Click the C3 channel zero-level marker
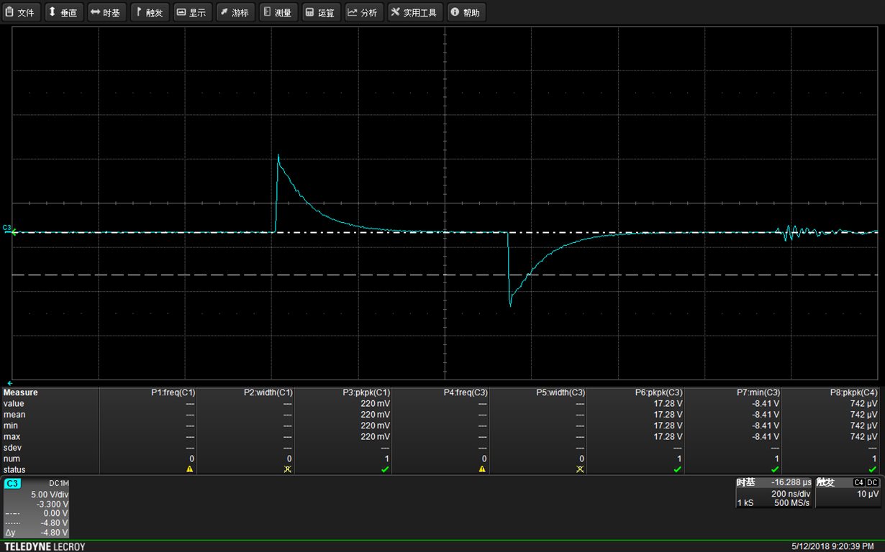The height and width of the screenshot is (552, 885). (8, 229)
